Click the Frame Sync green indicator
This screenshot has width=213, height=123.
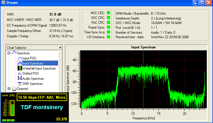(x=108, y=27)
